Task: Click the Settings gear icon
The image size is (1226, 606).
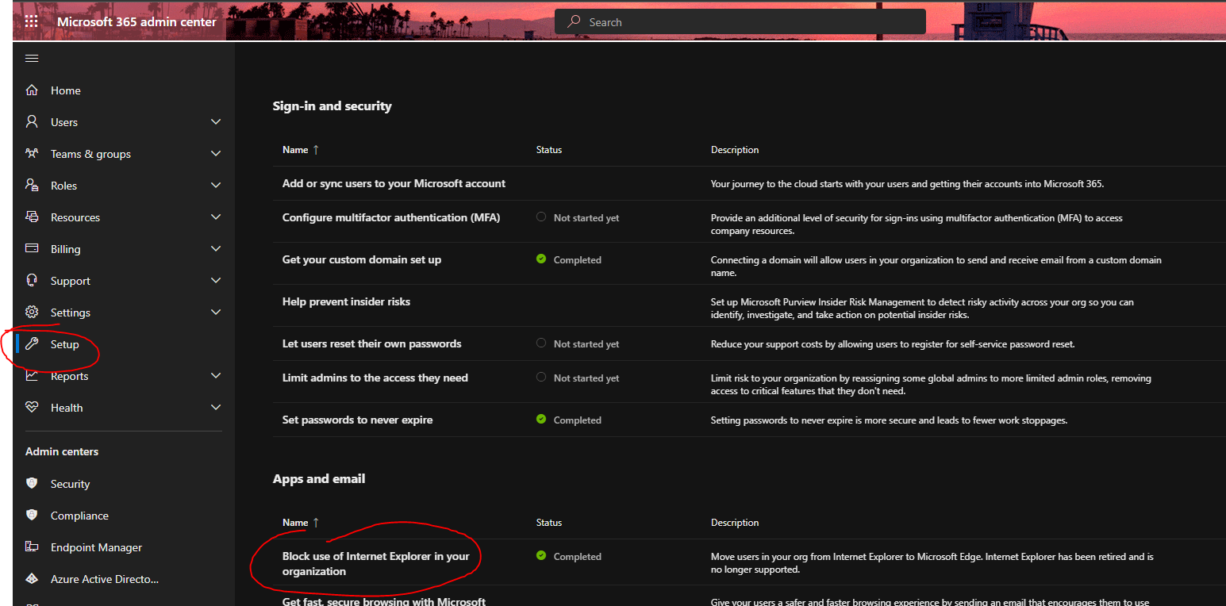Action: [32, 313]
